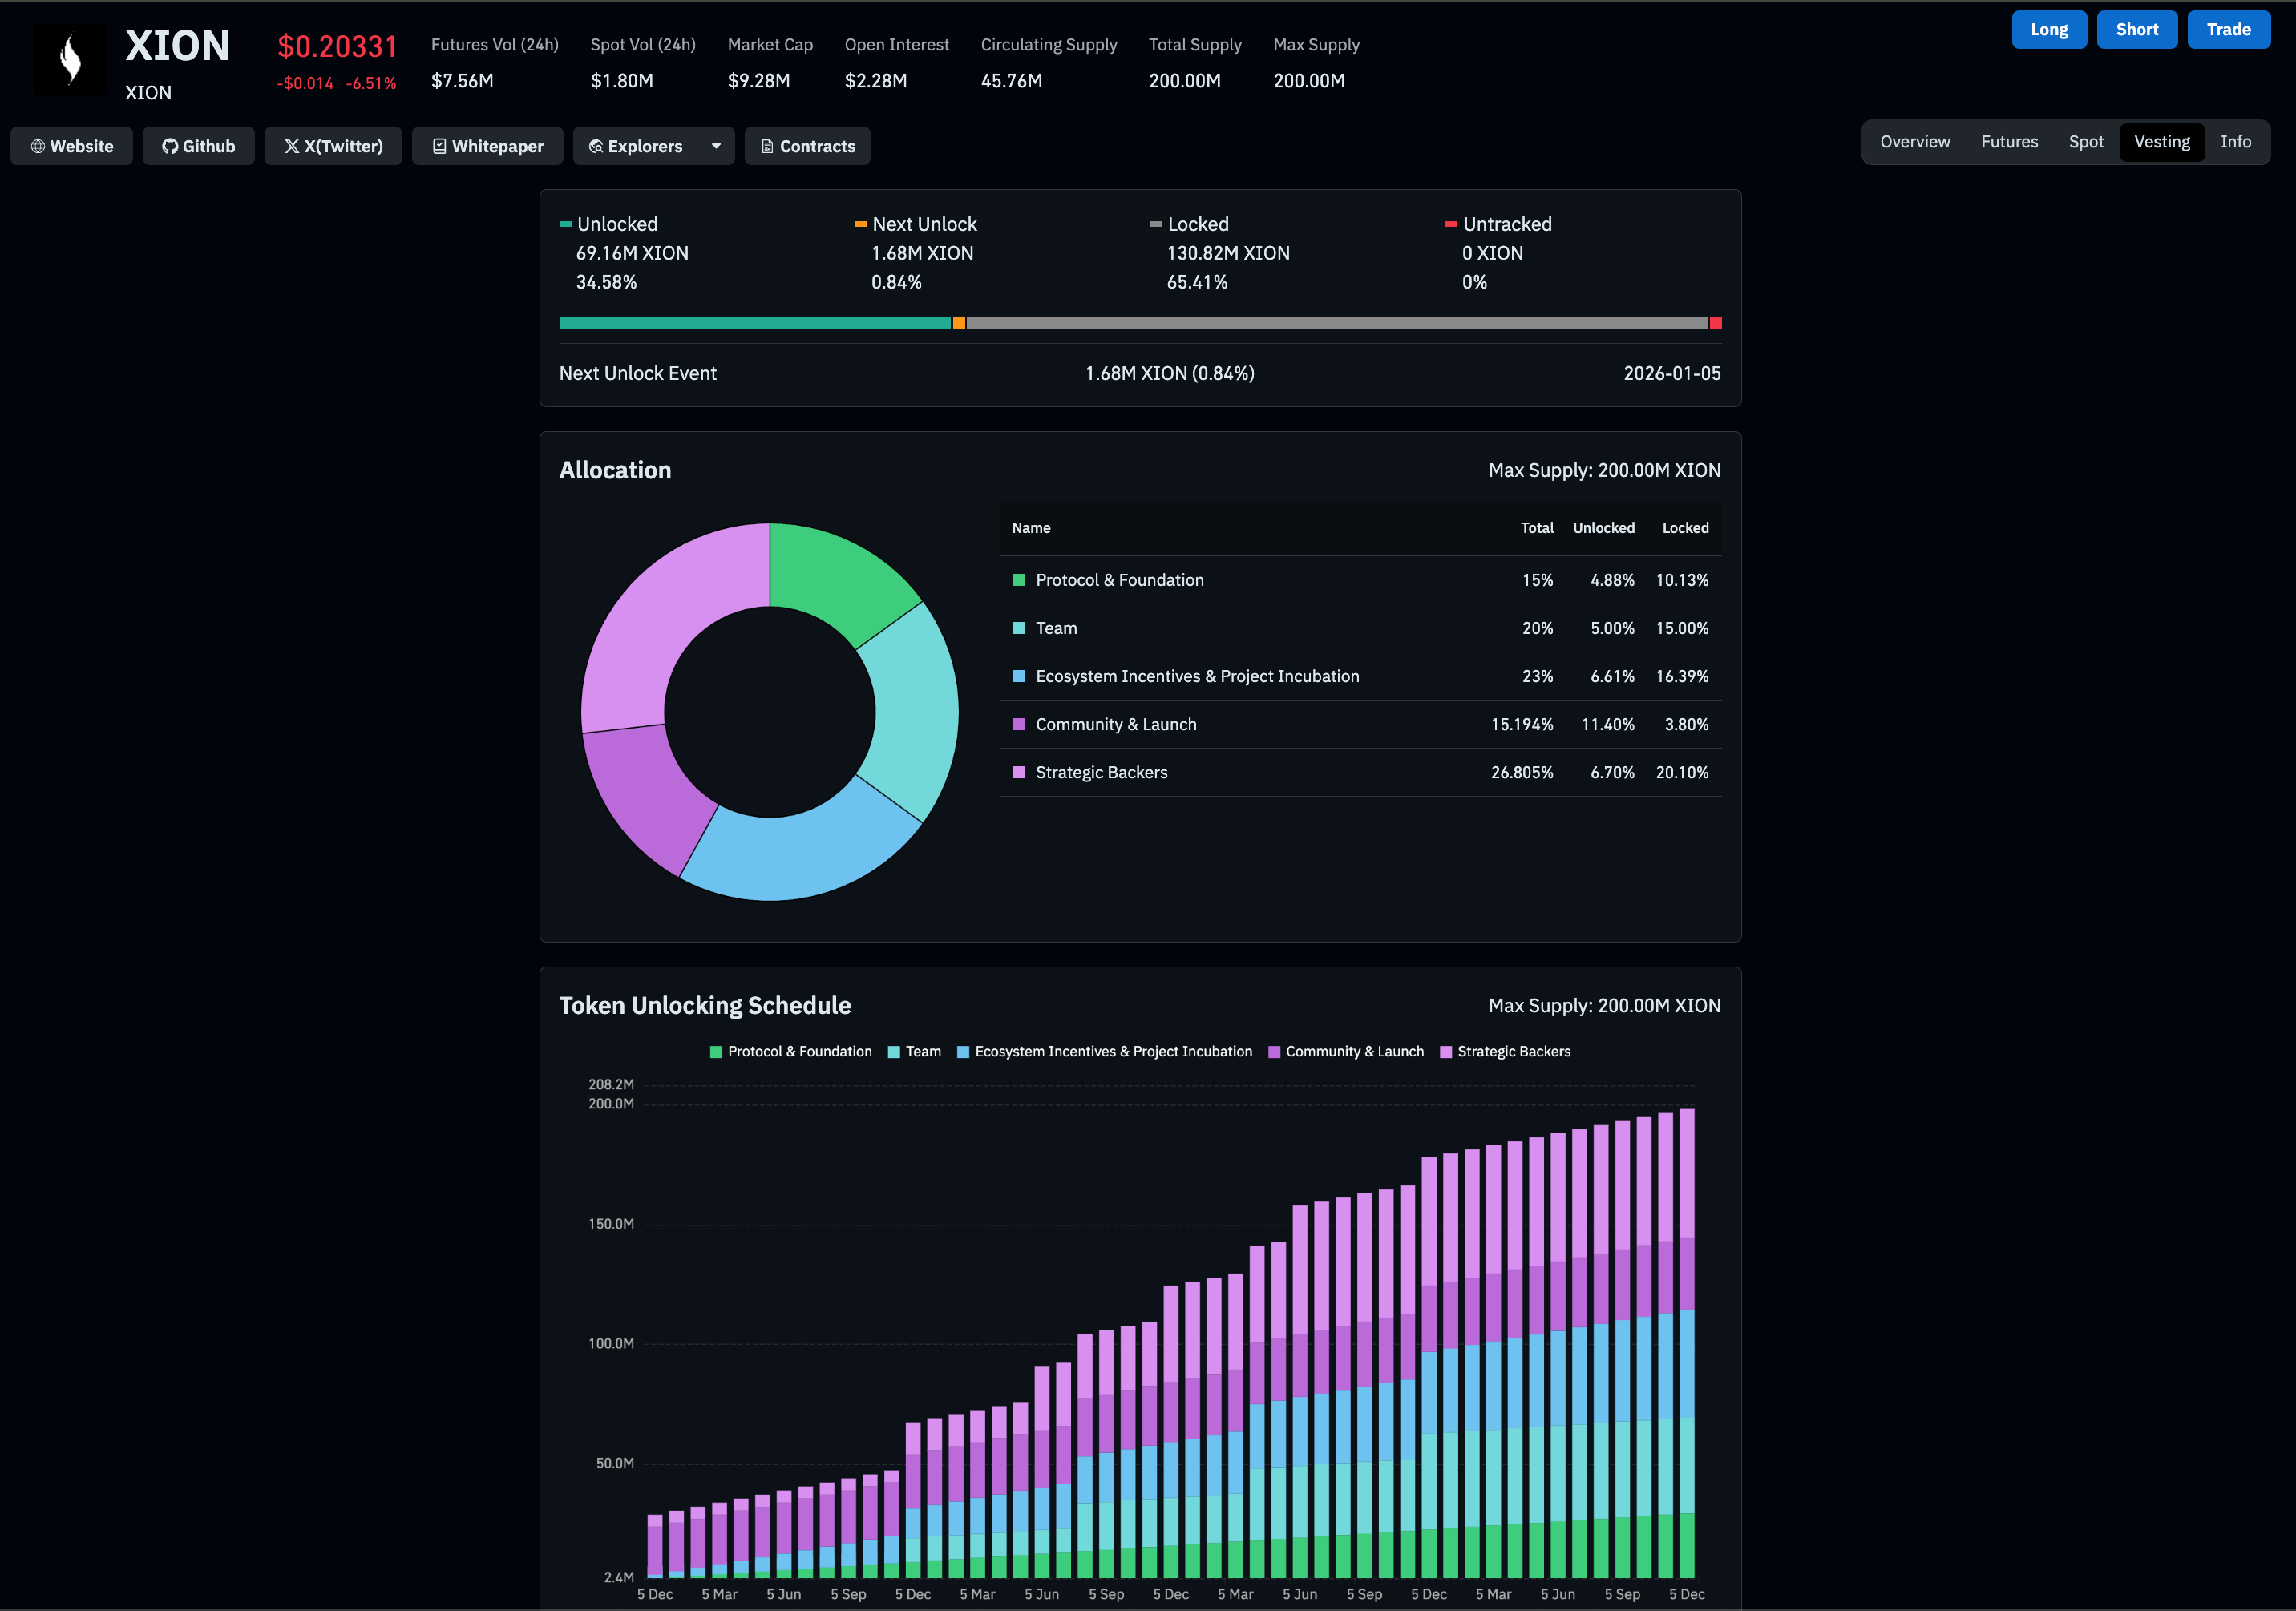The height and width of the screenshot is (1611, 2296).
Task: Click the XION flame logo icon
Action: tap(70, 60)
